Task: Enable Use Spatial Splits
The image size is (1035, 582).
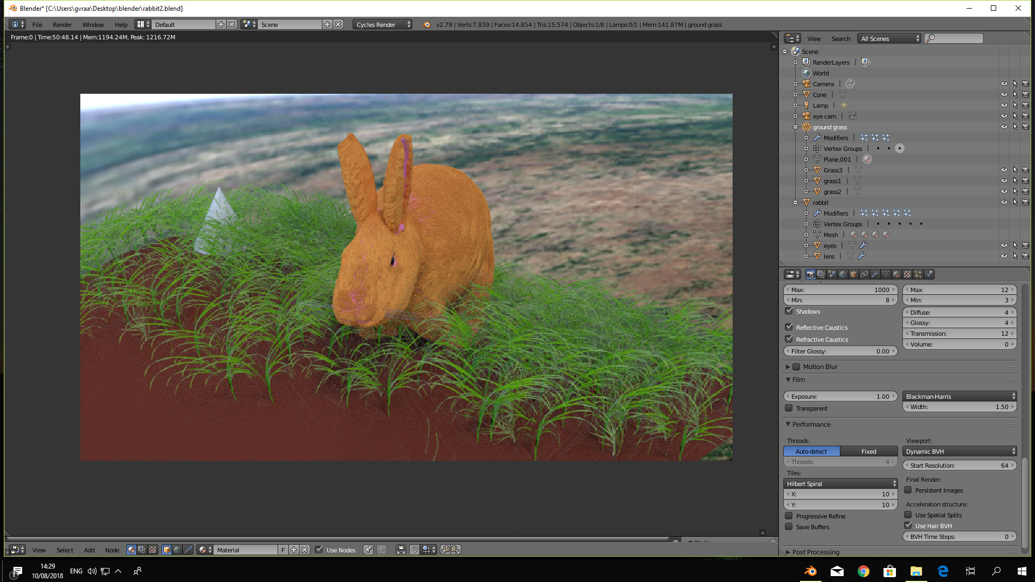Action: (x=908, y=515)
